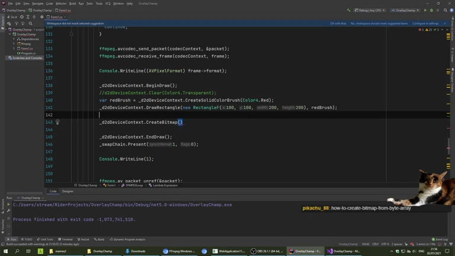Click the search magnifier in Explorer toolbar
Image resolution: width=455 pixels, height=256 pixels.
30,24
